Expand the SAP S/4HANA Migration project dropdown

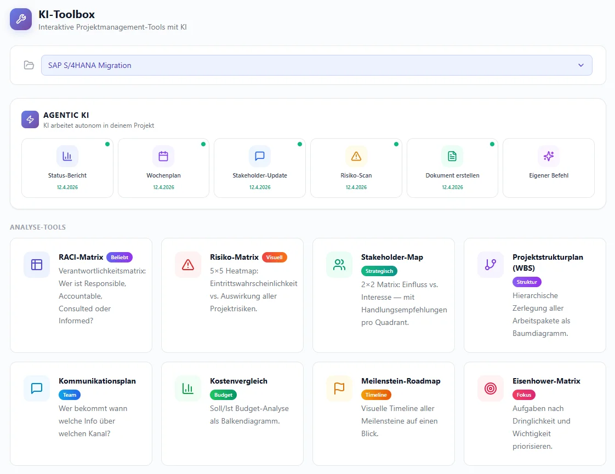pos(316,65)
